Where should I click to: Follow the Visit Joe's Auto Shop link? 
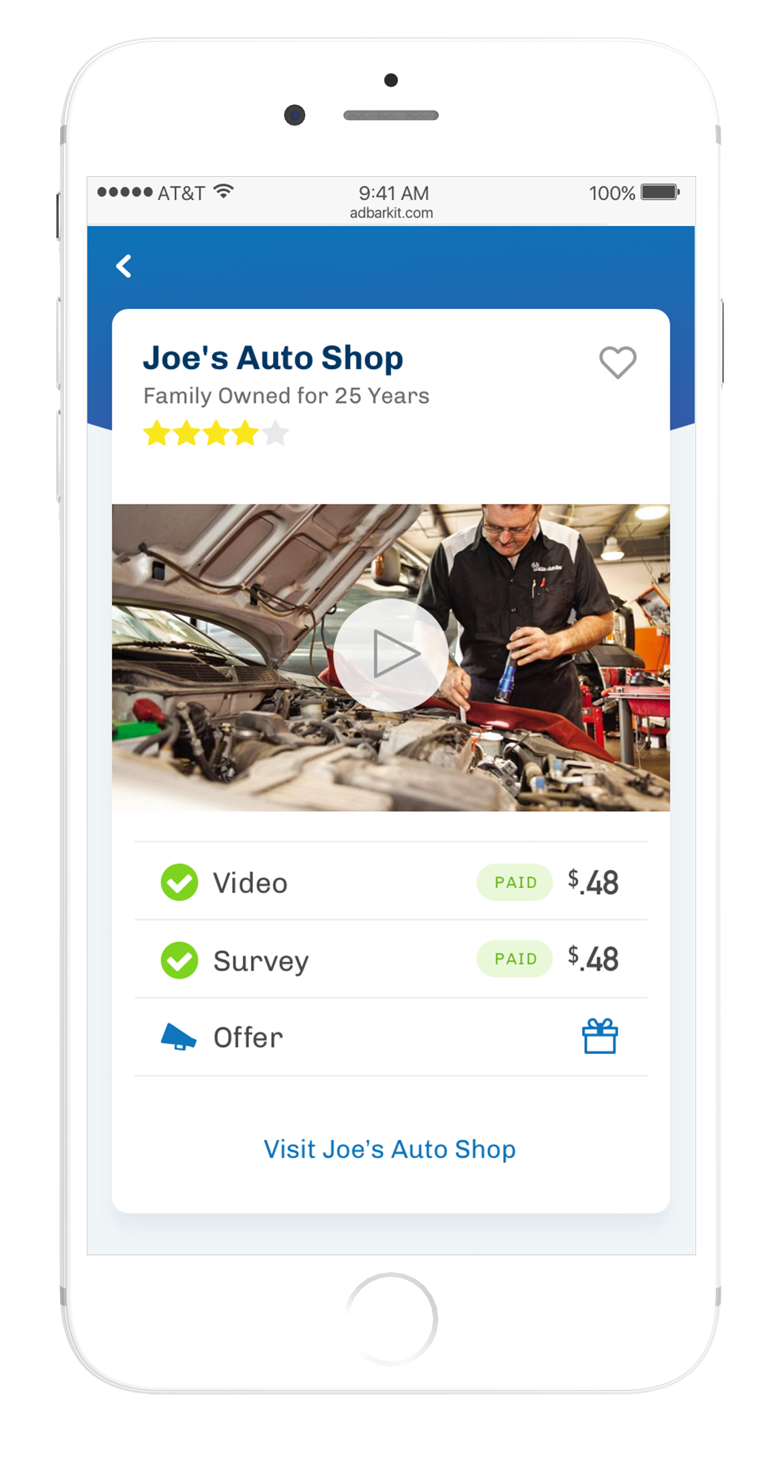click(x=390, y=1149)
